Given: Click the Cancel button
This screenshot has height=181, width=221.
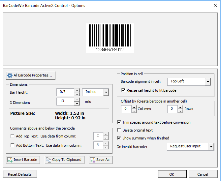Looking at the screenshot, I should 203,174.
